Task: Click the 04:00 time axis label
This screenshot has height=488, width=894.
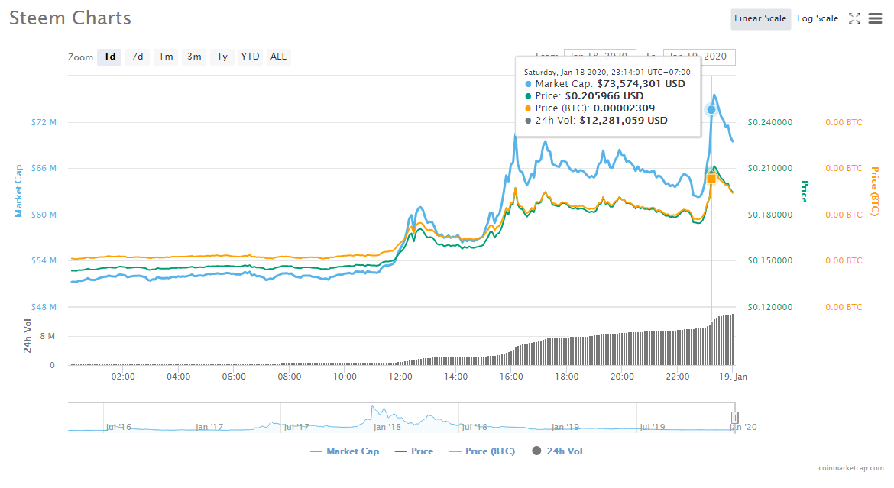Action: (x=179, y=377)
